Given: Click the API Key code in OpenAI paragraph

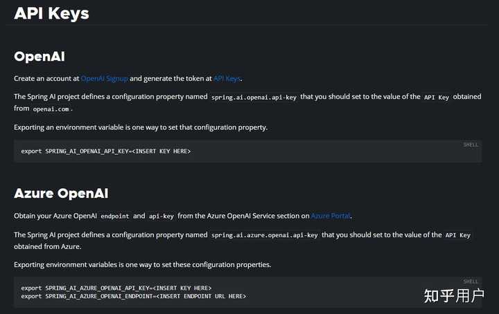Looking at the screenshot, I should point(437,98).
